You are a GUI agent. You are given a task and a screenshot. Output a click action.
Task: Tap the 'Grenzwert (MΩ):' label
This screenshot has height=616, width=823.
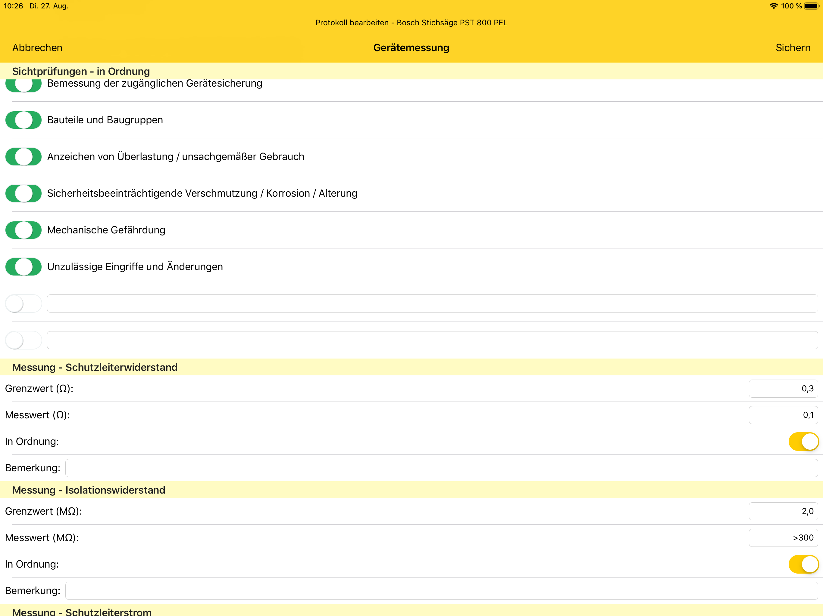click(x=44, y=511)
